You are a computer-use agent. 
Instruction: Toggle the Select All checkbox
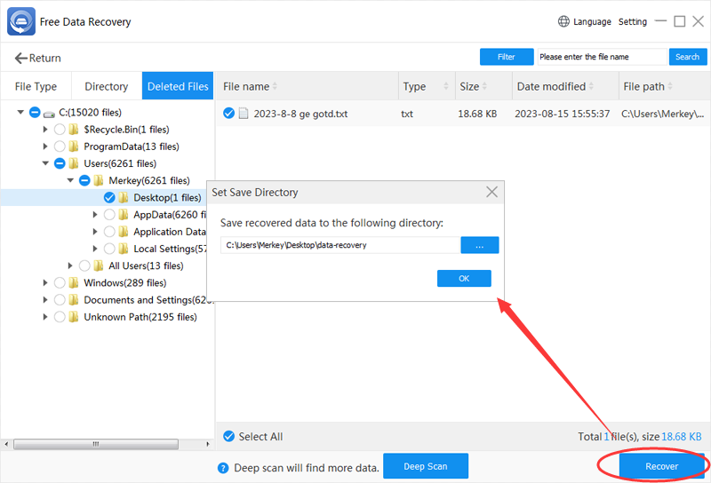tap(229, 436)
